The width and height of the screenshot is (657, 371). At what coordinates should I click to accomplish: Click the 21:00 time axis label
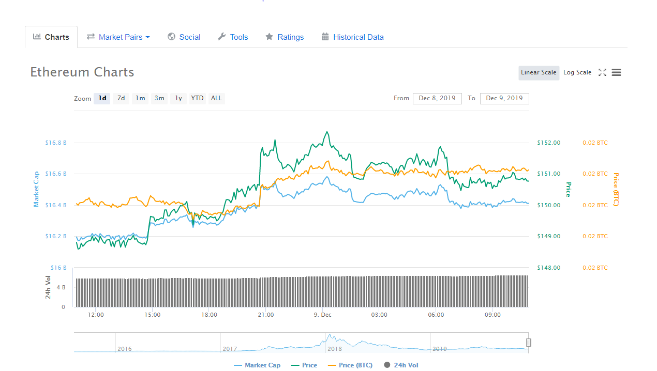pos(265,315)
